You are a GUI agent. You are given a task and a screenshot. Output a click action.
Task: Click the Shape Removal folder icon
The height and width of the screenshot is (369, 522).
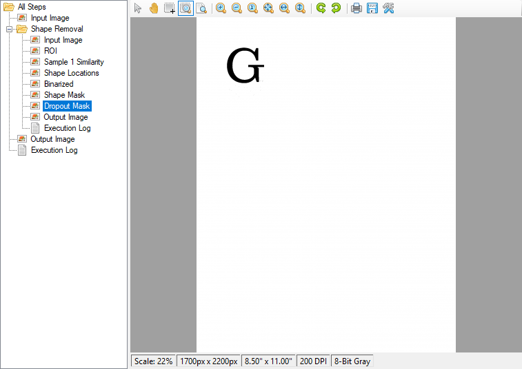coord(22,29)
